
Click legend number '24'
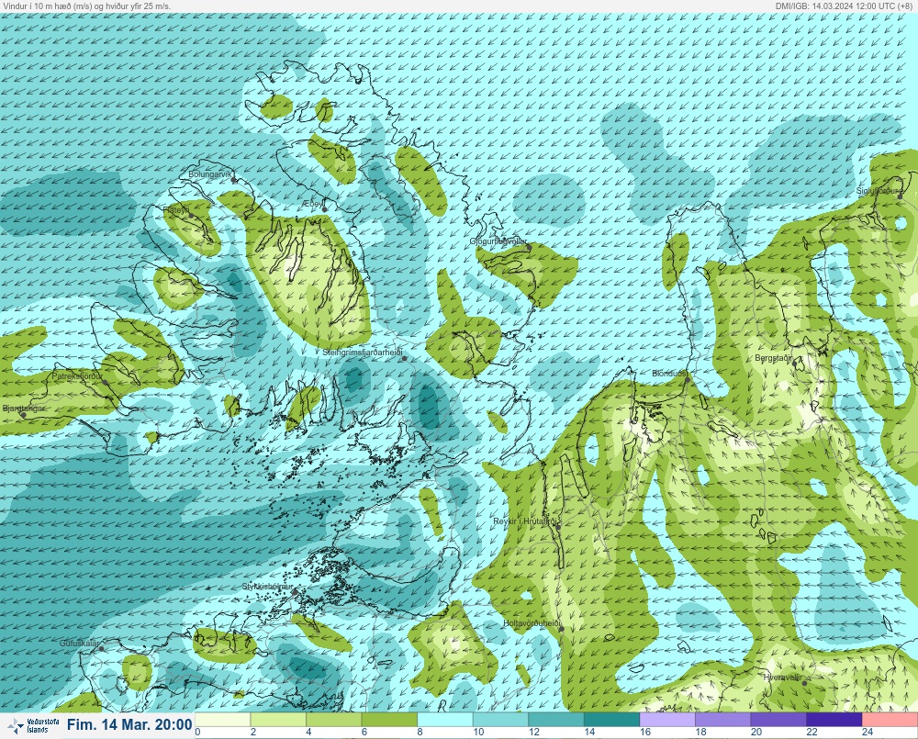pos(868,732)
